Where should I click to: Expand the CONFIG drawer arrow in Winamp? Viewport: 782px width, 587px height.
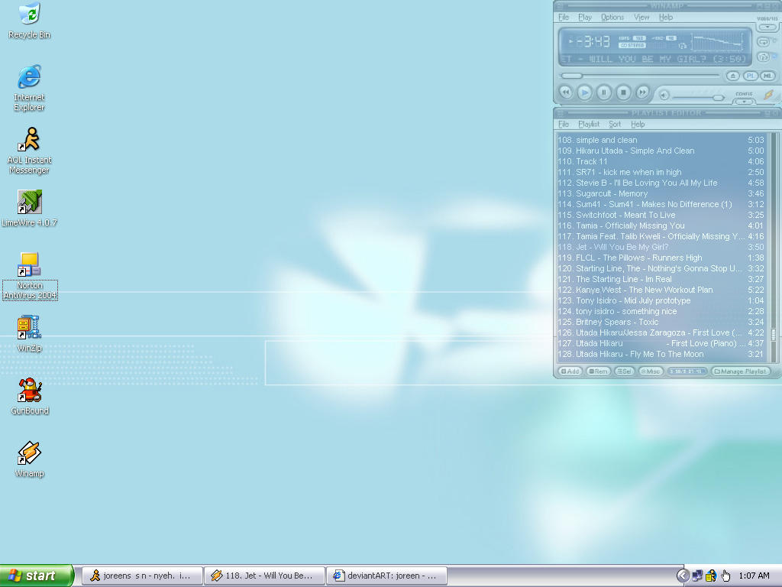744,101
